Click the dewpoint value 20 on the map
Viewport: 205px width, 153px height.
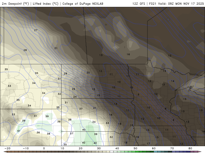[x=88, y=73]
